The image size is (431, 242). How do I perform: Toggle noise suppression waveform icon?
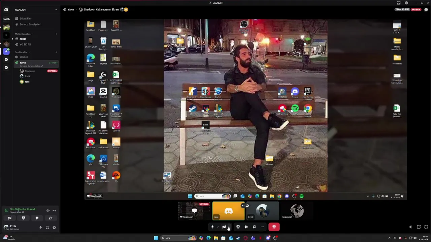pyautogui.click(x=48, y=211)
